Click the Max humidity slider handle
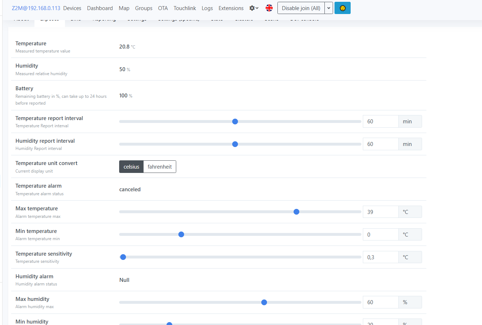 pos(264,302)
